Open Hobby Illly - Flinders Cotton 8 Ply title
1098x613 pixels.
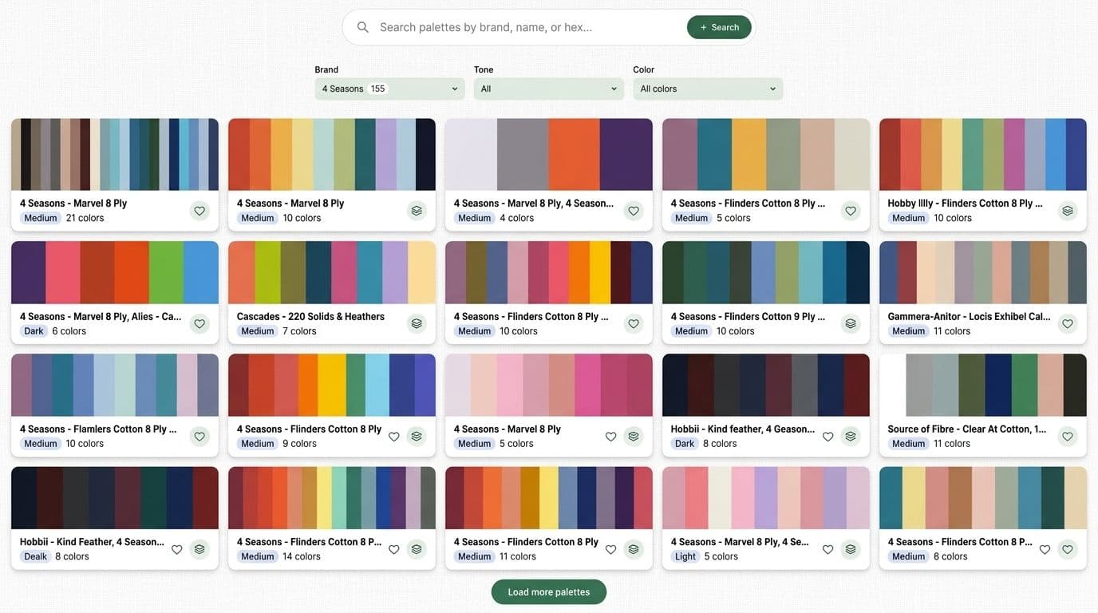tap(965, 203)
